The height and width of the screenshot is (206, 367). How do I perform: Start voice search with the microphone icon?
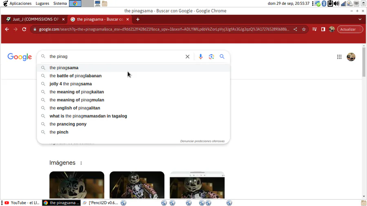click(x=201, y=57)
